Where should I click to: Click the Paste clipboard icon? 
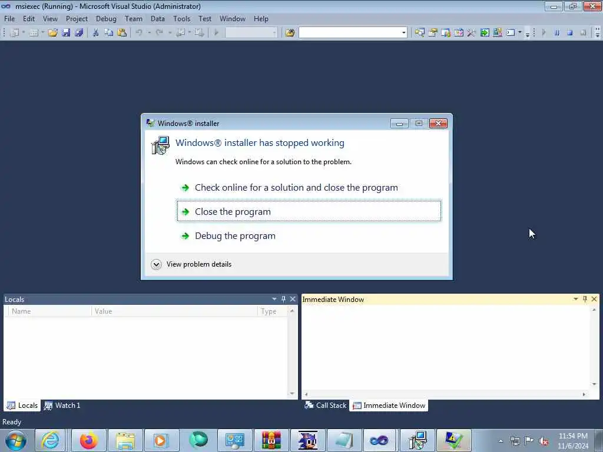pyautogui.click(x=122, y=33)
